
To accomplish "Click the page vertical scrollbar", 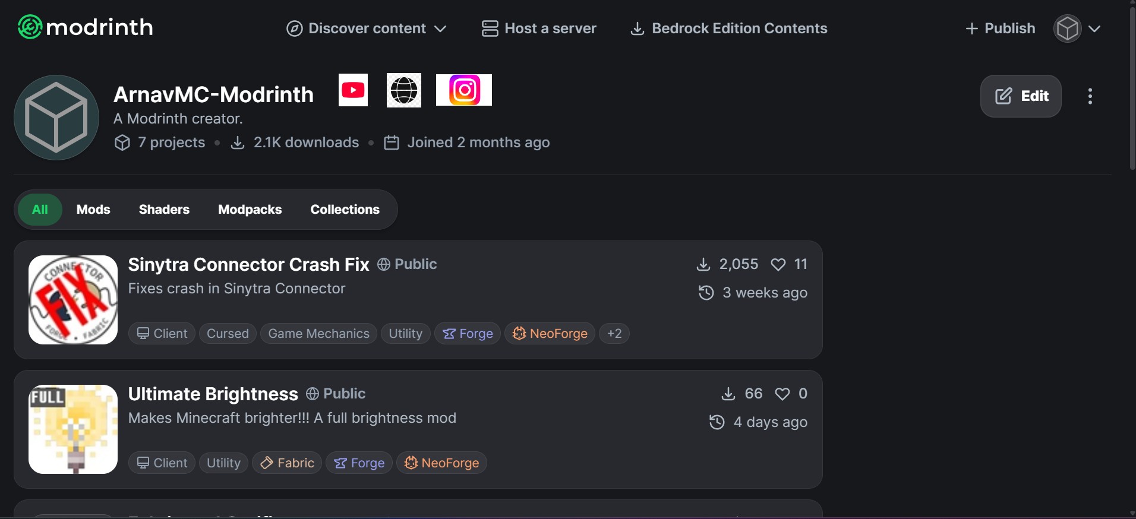I will coord(1132,89).
